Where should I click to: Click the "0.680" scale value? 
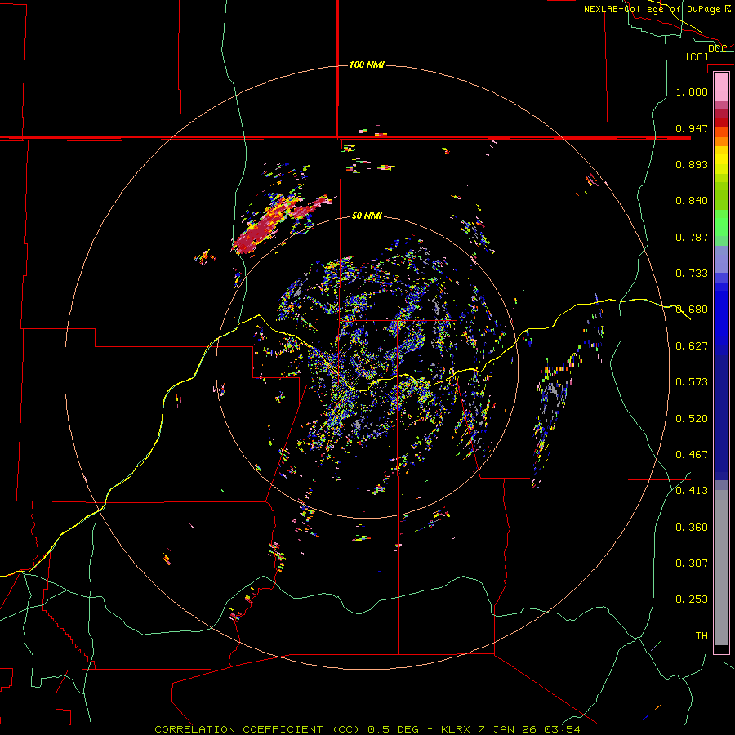pyautogui.click(x=692, y=310)
